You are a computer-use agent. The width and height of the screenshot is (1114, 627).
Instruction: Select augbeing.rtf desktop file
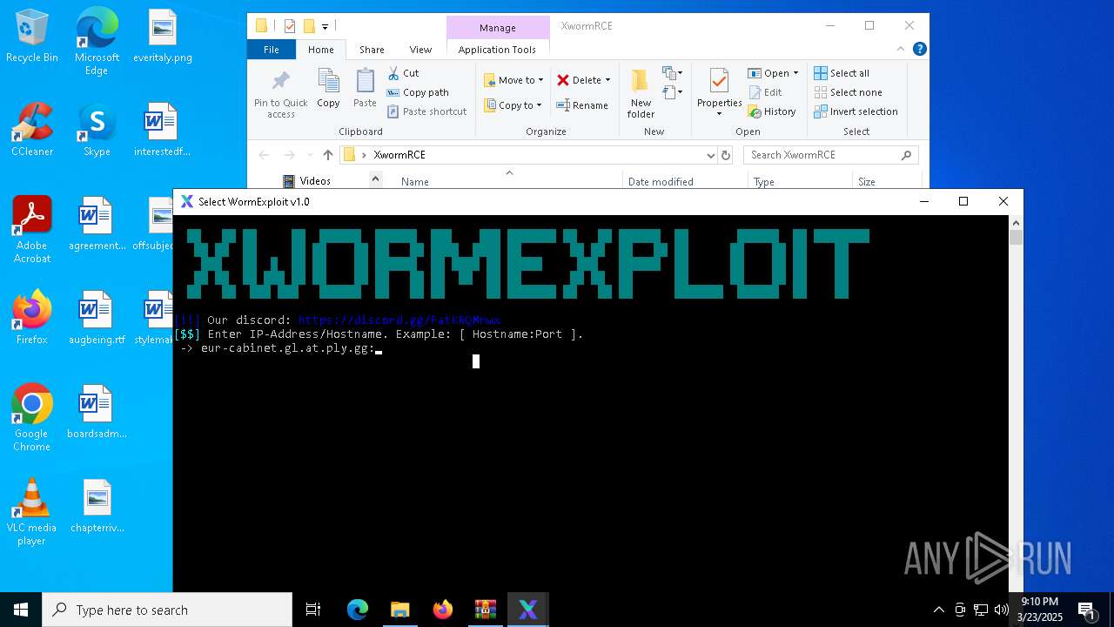point(97,318)
